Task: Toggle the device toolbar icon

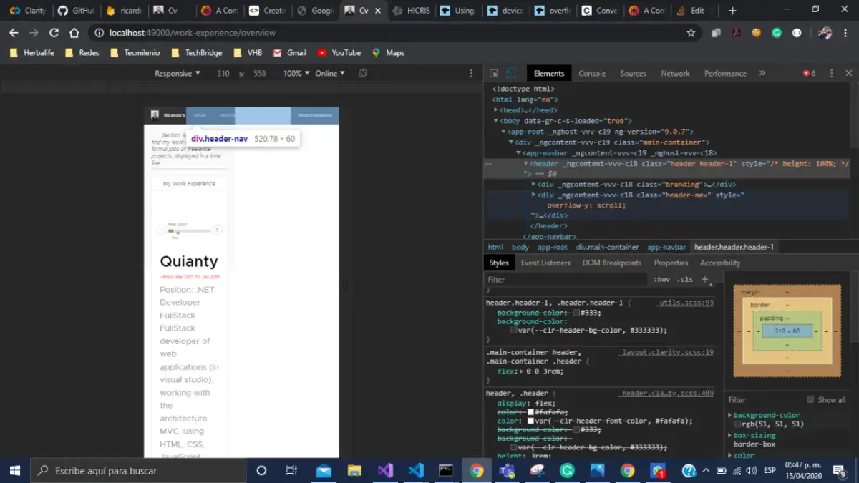Action: [x=510, y=73]
